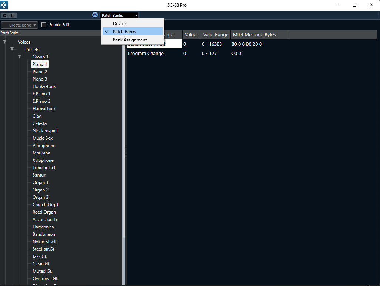Click the 0 - 127 valid range cell
The height and width of the screenshot is (286, 380).
click(x=209, y=54)
